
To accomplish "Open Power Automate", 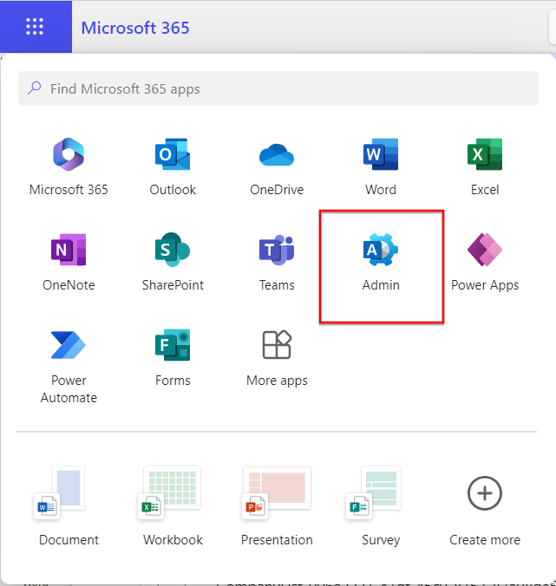I will point(69,367).
